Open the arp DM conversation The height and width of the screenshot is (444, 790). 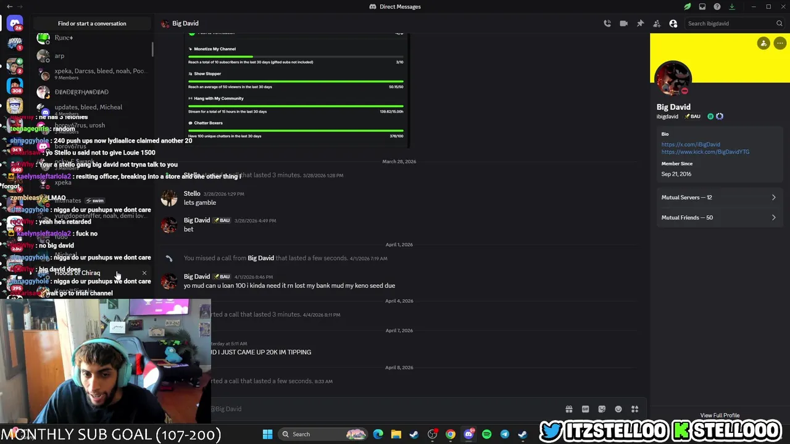click(91, 56)
